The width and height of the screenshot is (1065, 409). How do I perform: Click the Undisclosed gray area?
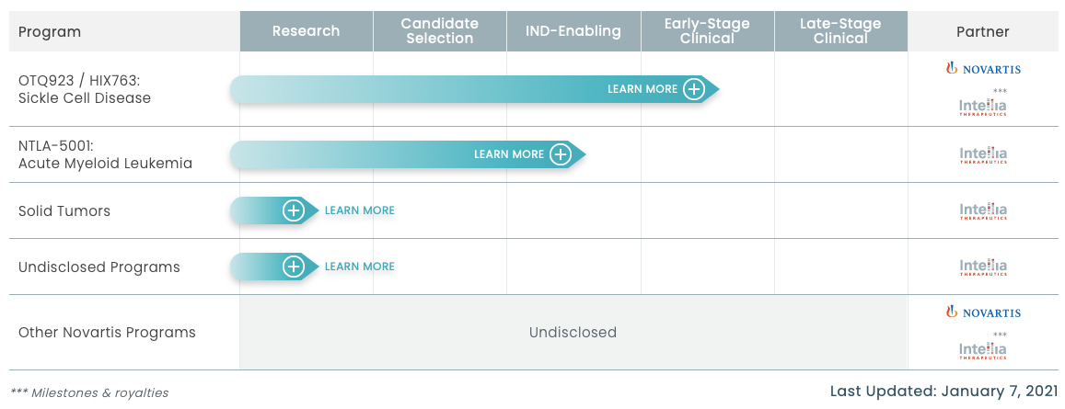pos(573,332)
